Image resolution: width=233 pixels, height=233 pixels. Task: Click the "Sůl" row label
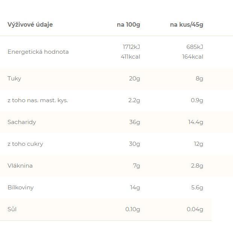(x=12, y=209)
